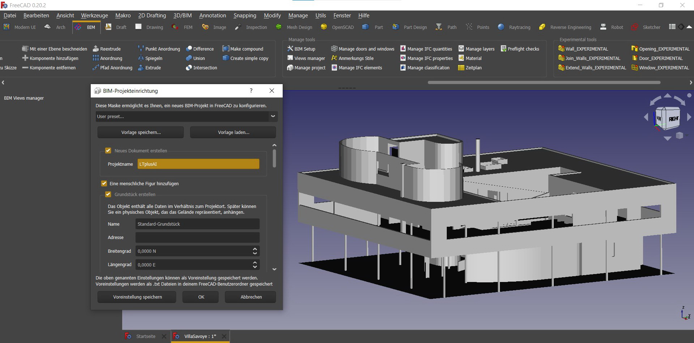Select the Reextrude tool

[107, 49]
